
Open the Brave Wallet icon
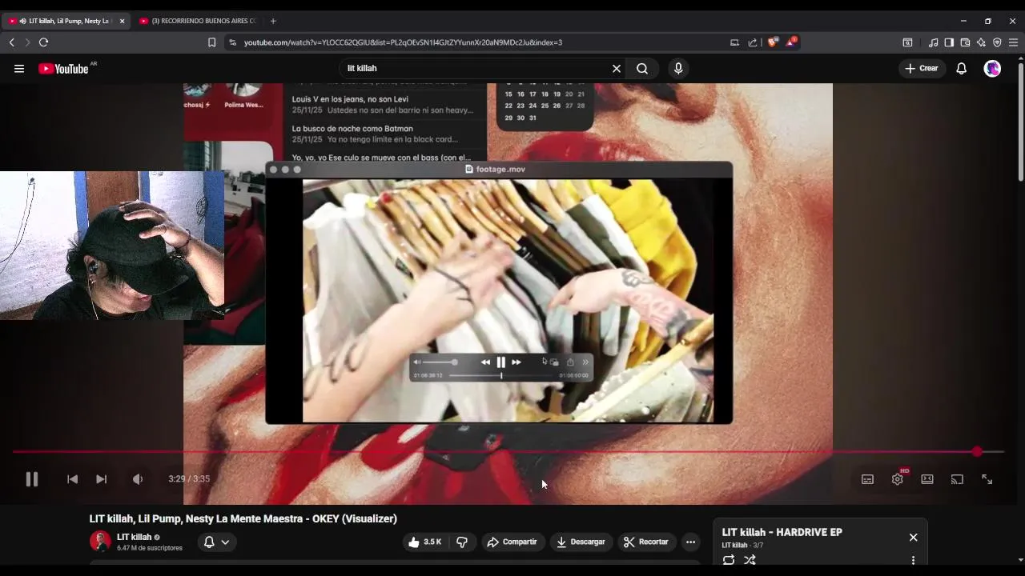point(965,42)
